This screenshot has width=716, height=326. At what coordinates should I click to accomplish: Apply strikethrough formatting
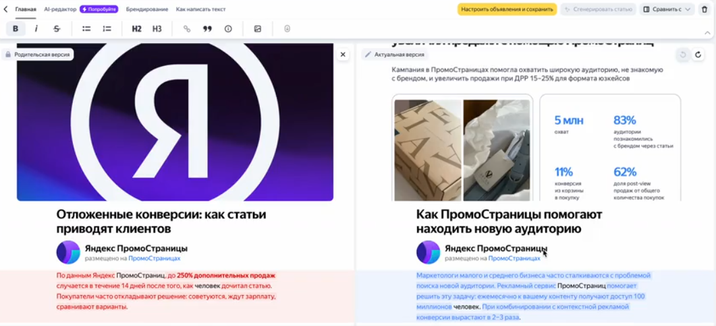point(57,29)
